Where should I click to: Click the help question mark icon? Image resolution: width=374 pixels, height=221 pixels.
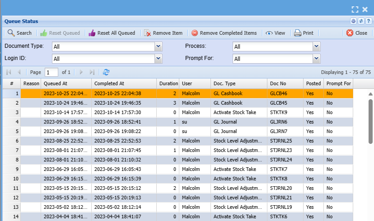369,21
